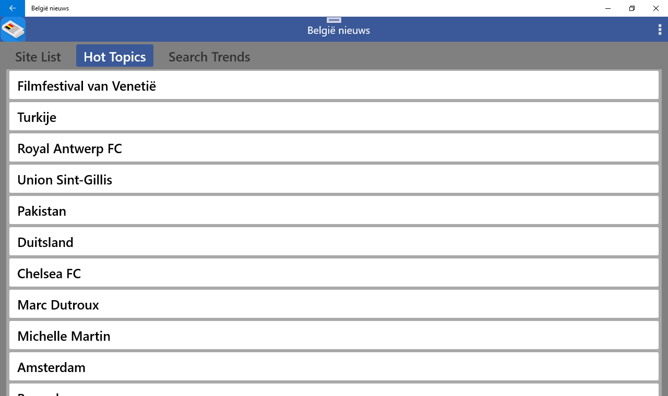Click the België nieuws newspaper app icon

tap(13, 29)
